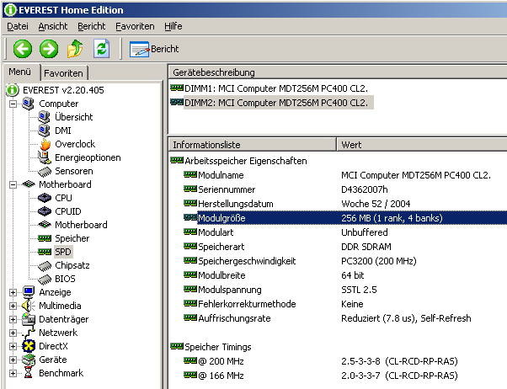Switch to the Favoriten tab
The width and height of the screenshot is (507, 389).
point(64,73)
